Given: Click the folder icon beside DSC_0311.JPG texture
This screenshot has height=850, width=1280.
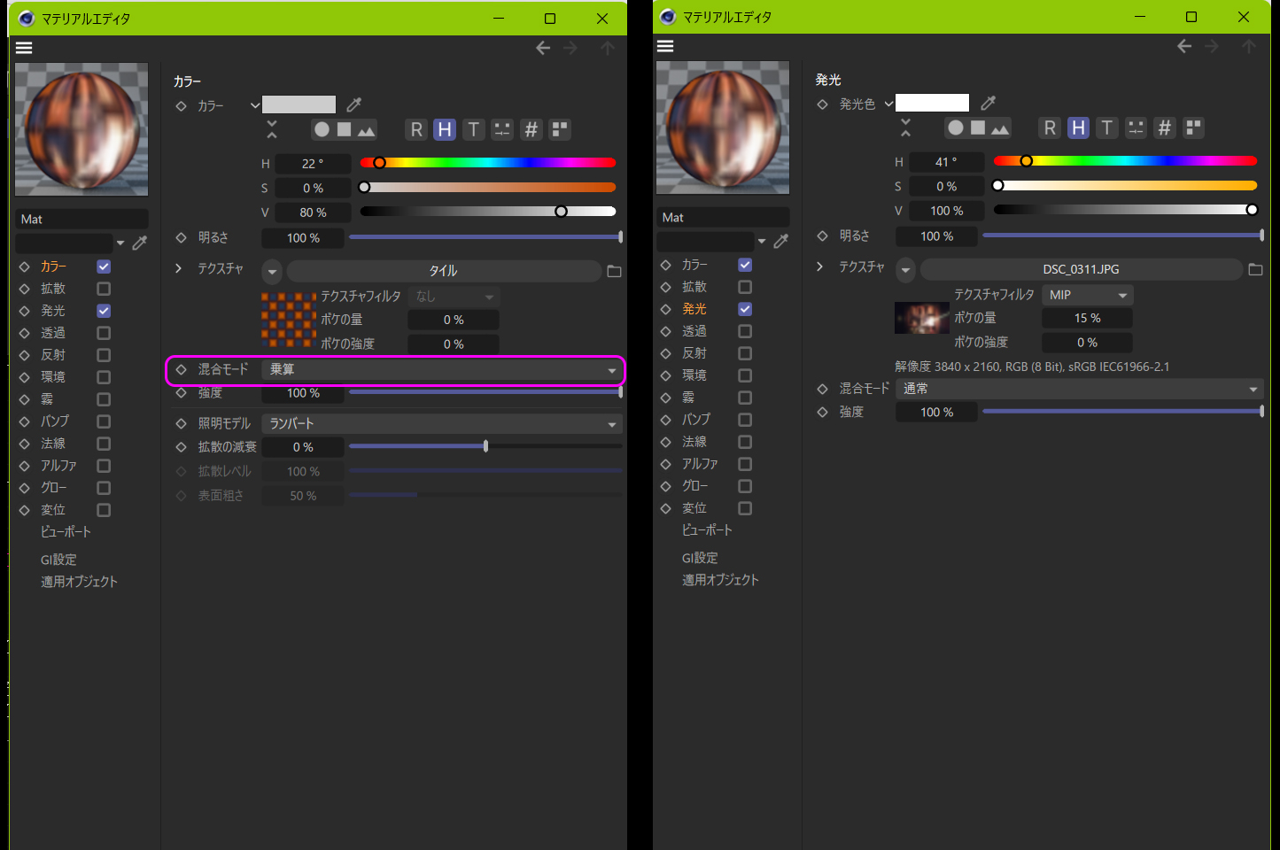Looking at the screenshot, I should (1255, 269).
